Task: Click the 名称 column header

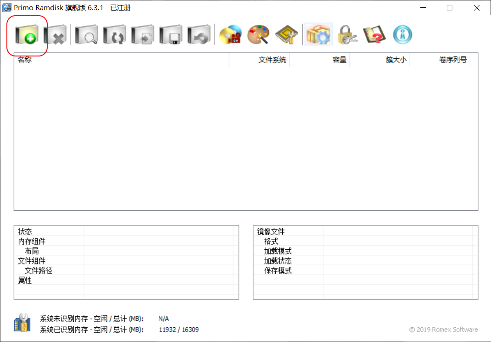Action: (122, 60)
